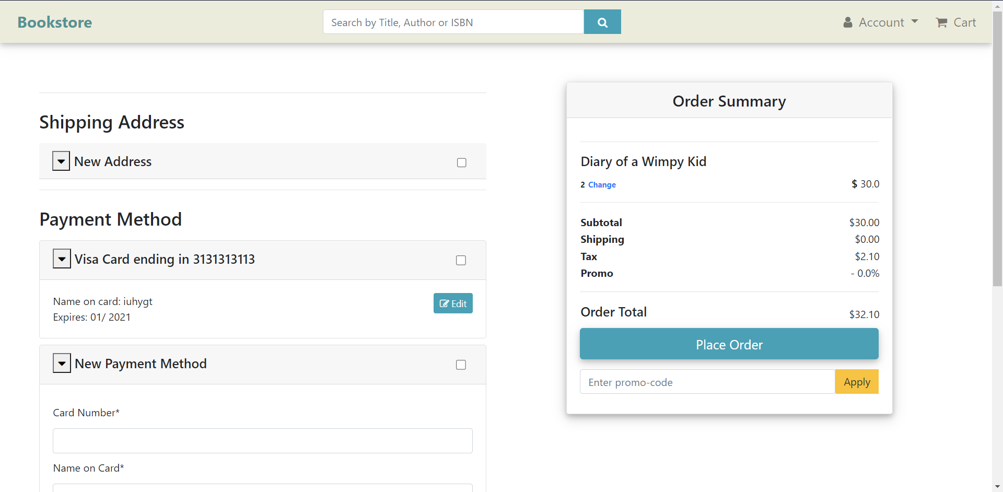
Task: Click into the Card Number field
Action: [x=262, y=441]
